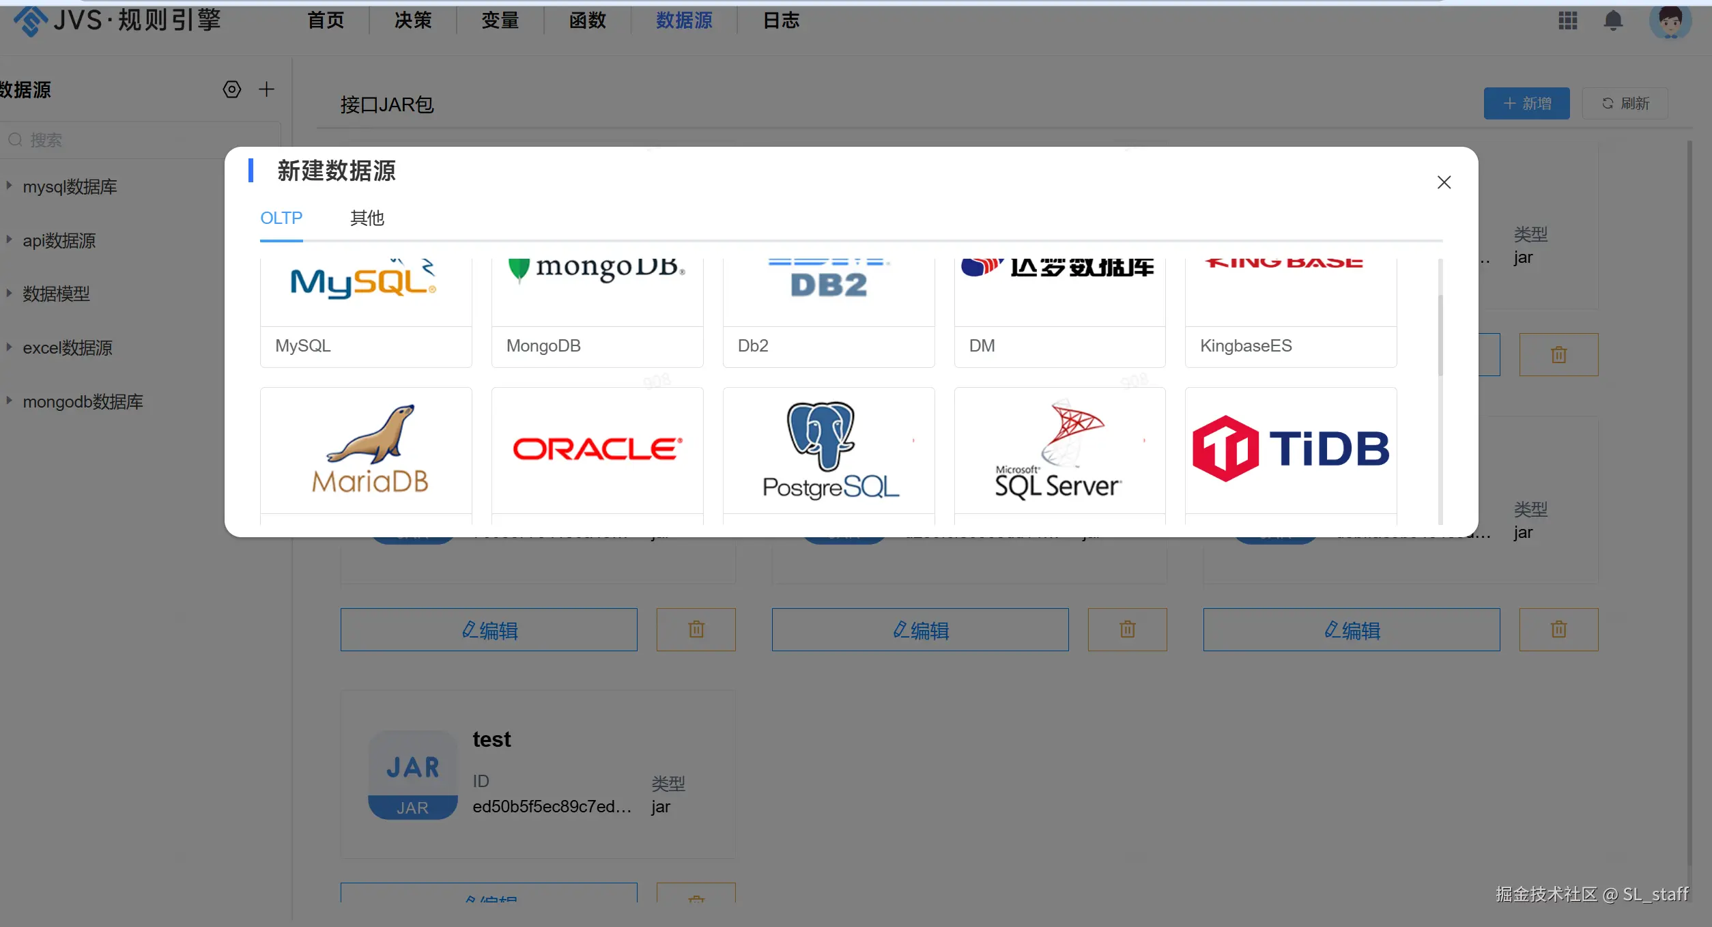Switch to the 其他 tab
1712x927 pixels.
coord(367,218)
